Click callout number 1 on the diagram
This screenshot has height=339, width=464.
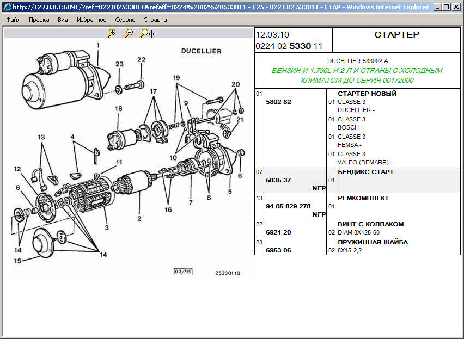pos(98,46)
